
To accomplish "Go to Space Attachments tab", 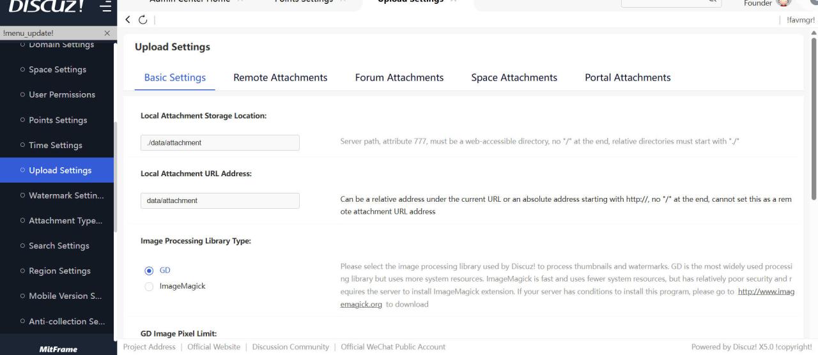I will [514, 77].
